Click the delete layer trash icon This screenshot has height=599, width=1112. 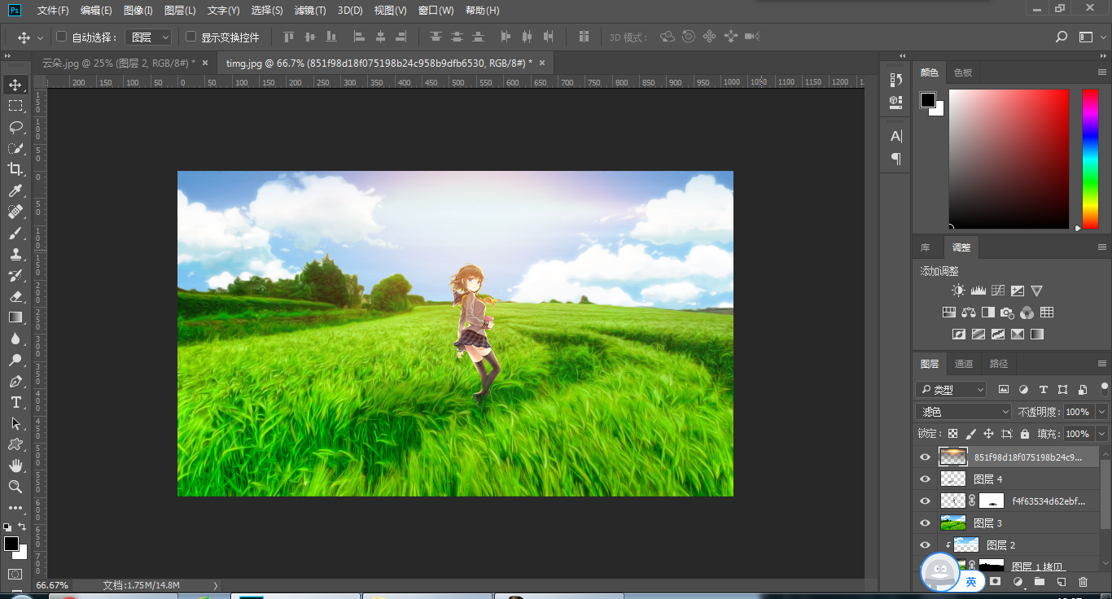pyautogui.click(x=1083, y=582)
